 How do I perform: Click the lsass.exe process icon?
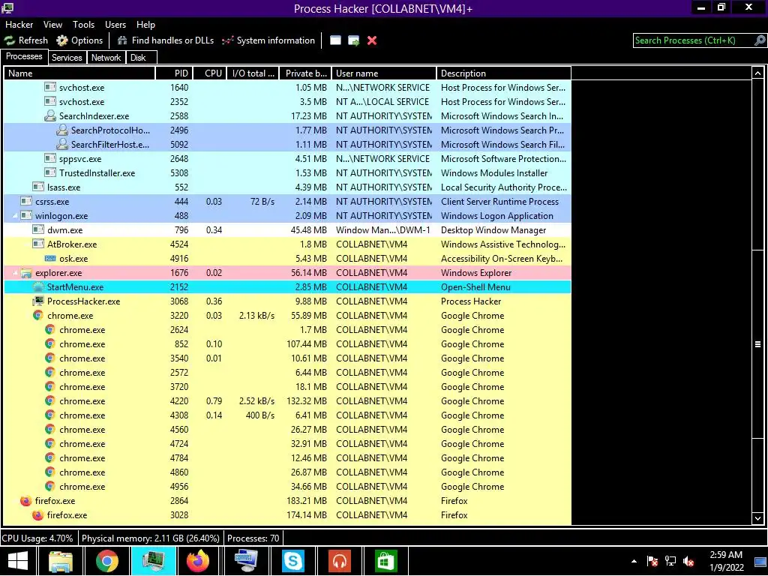38,187
